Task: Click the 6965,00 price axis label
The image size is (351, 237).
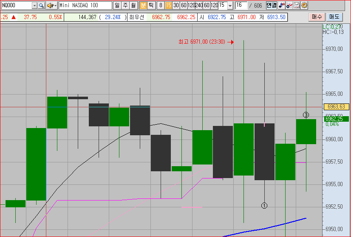Action: coord(334,94)
